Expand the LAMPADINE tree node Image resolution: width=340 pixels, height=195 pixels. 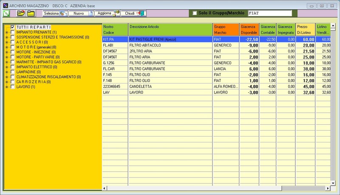[x=7, y=72]
